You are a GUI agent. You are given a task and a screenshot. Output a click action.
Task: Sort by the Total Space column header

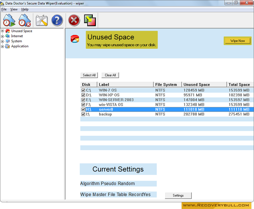(240, 84)
